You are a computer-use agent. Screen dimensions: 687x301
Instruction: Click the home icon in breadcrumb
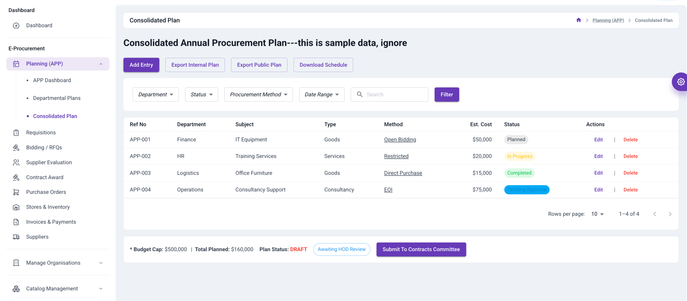click(x=579, y=20)
